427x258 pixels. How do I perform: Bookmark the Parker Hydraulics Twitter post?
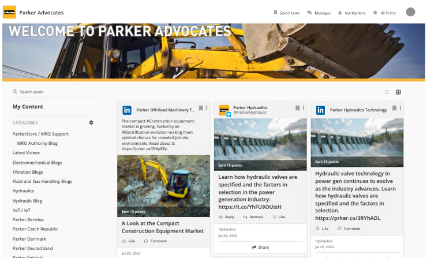(298, 109)
